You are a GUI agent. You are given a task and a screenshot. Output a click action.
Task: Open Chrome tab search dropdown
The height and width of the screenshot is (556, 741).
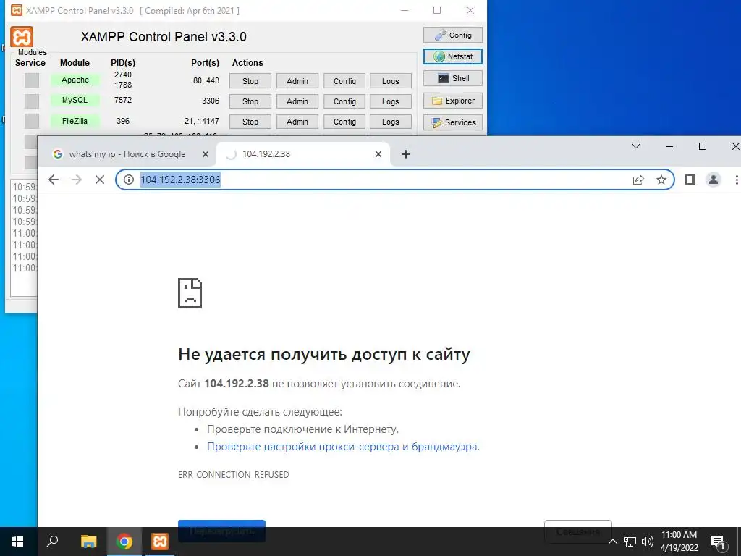pyautogui.click(x=636, y=146)
